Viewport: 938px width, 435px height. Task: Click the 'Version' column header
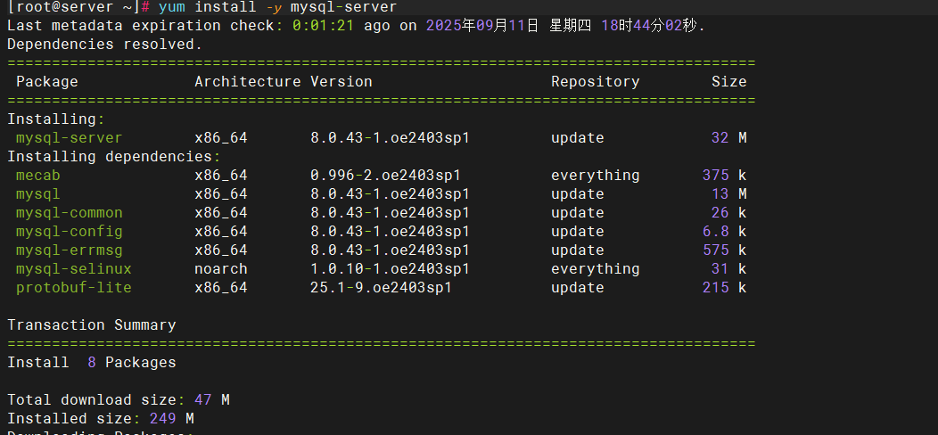click(x=341, y=81)
